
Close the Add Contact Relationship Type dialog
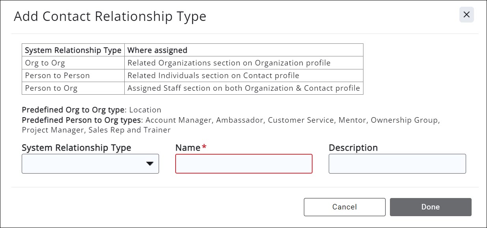pyautogui.click(x=466, y=15)
